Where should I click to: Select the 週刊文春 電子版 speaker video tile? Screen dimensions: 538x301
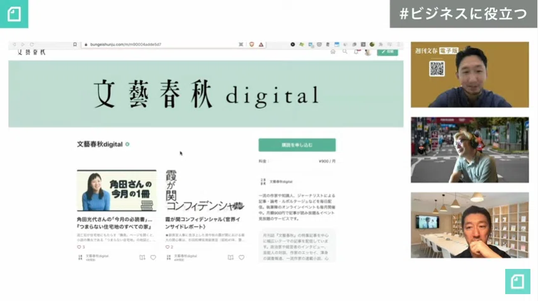470,75
